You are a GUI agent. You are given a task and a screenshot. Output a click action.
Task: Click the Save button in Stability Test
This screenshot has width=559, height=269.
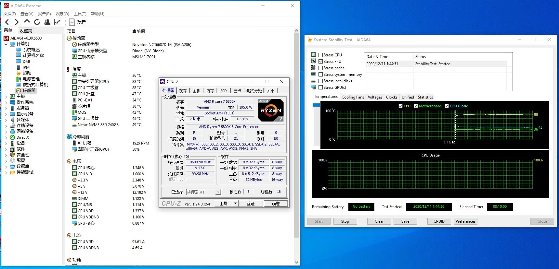coord(405,221)
